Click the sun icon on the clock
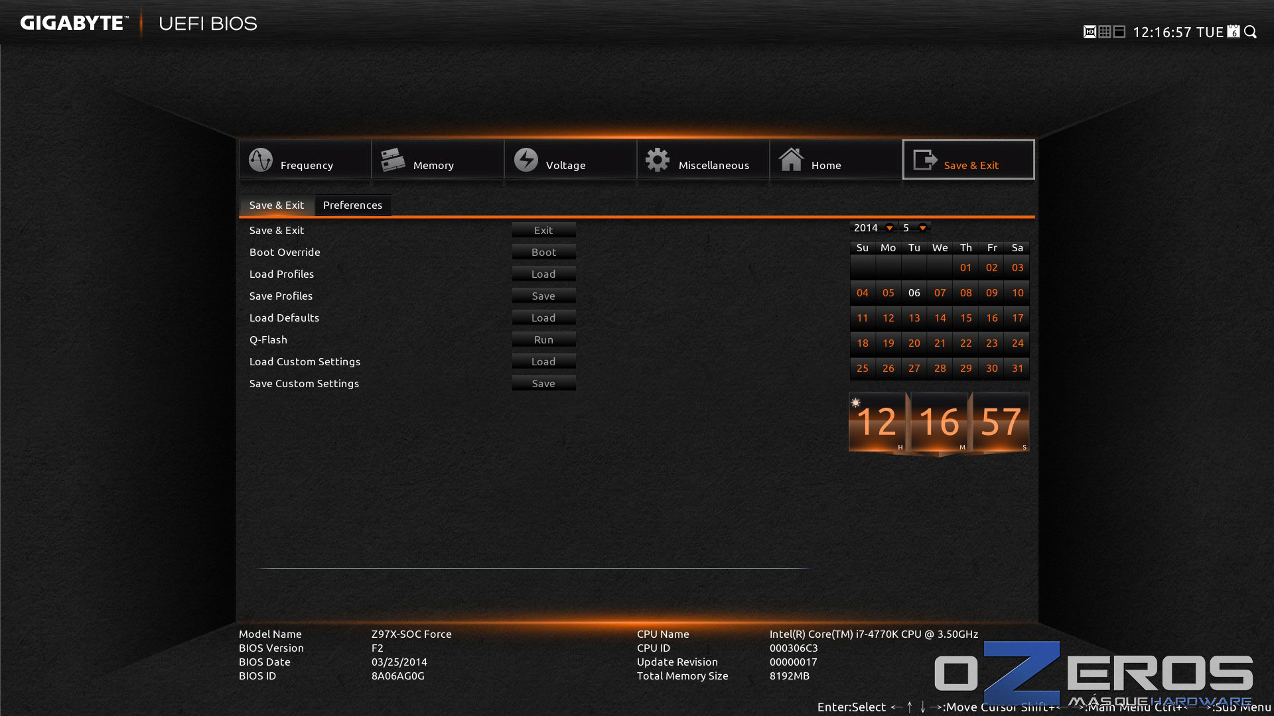The width and height of the screenshot is (1274, 716). click(856, 402)
